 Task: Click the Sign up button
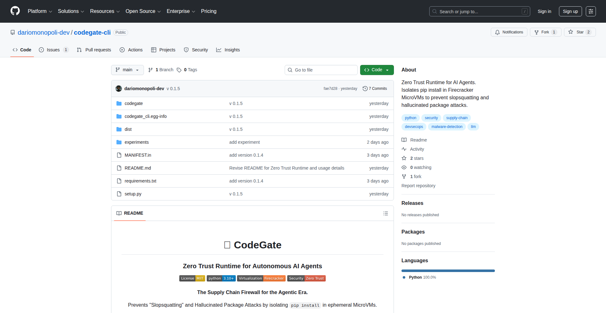(570, 11)
